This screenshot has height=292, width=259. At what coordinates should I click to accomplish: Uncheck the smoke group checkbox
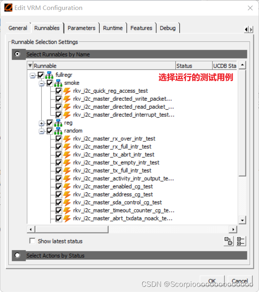point(50,83)
